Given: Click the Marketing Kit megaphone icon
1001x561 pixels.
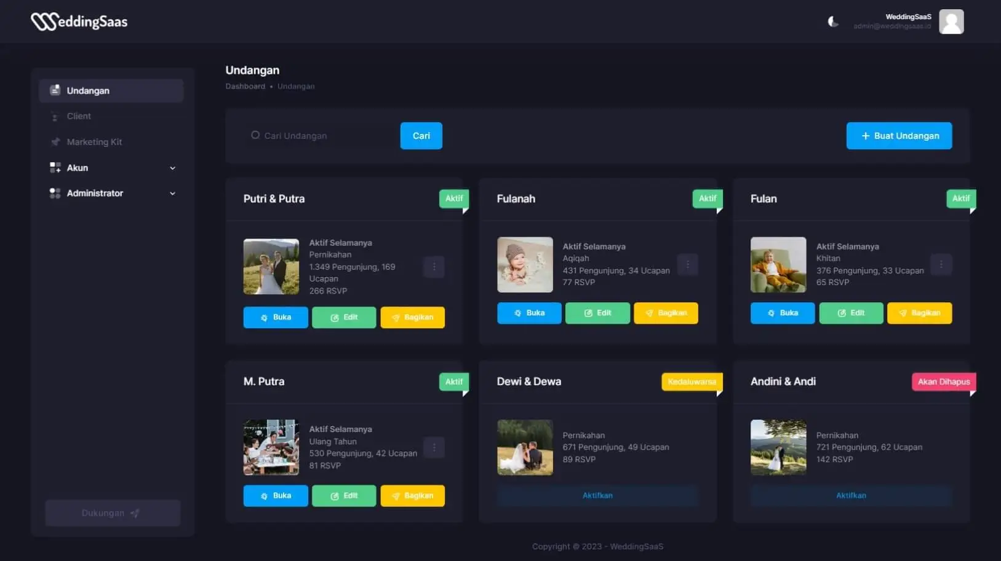Looking at the screenshot, I should [55, 141].
